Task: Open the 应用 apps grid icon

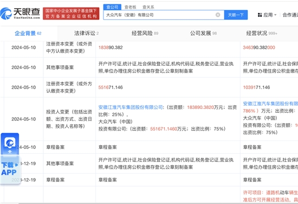Action: tap(260, 15)
